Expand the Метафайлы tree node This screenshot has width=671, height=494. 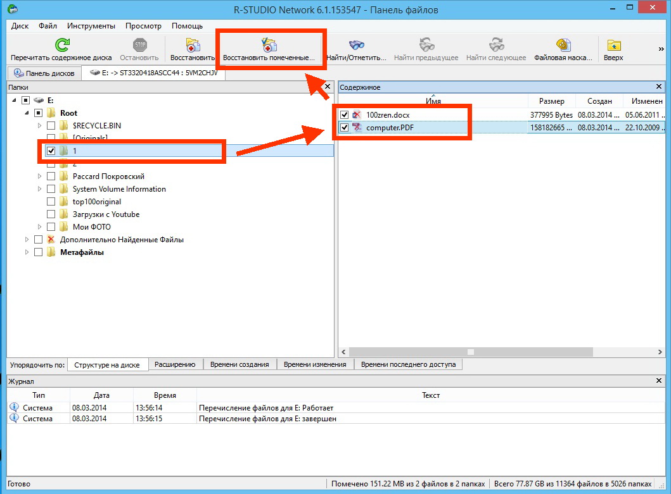pyautogui.click(x=26, y=252)
